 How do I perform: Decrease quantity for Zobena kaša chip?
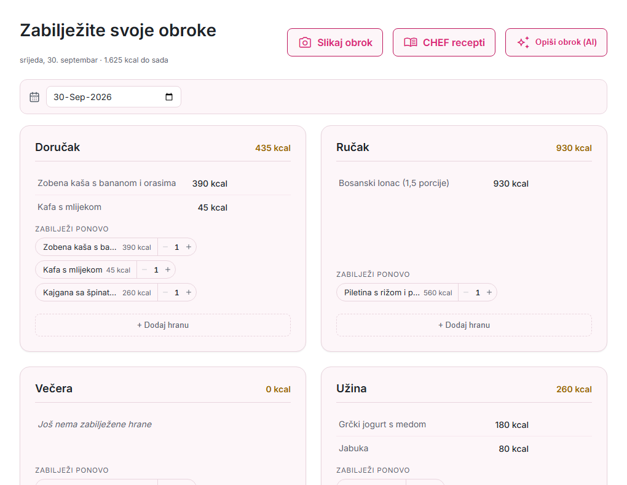click(x=165, y=247)
